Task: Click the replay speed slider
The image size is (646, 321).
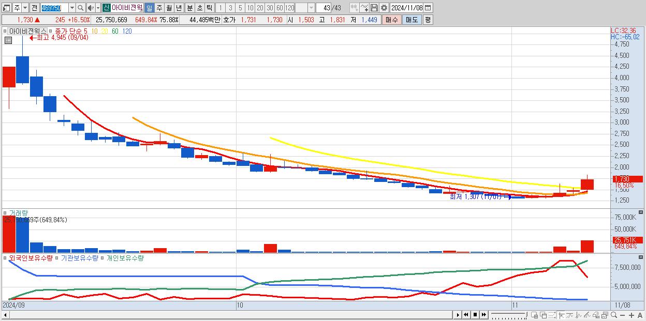Action: click(509, 315)
